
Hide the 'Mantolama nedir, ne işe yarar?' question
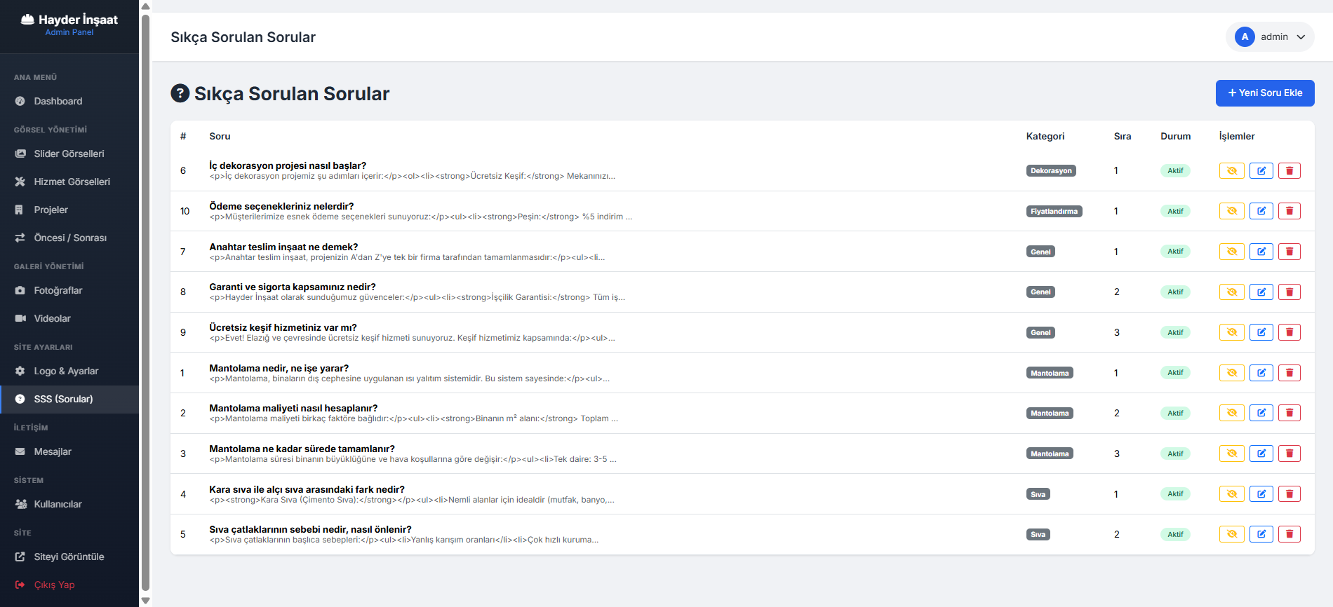point(1231,373)
